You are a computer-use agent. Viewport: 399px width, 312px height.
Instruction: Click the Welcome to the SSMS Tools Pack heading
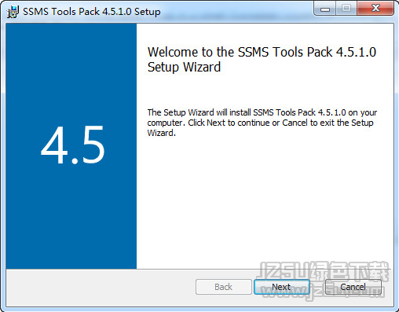[x=262, y=52]
